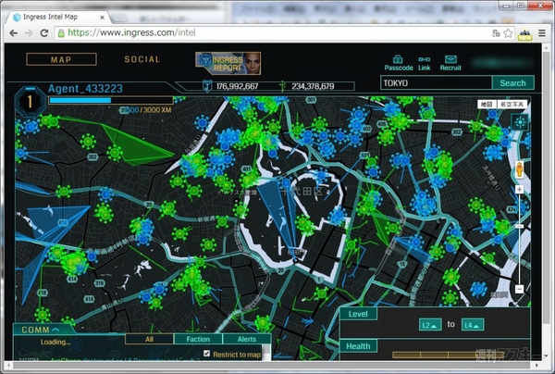Pick up the Street View pegman

519,168
